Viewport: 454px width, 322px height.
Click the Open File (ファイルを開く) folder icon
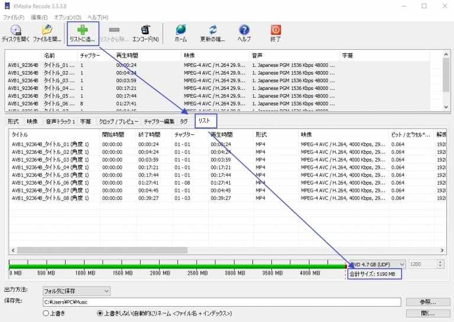(47, 30)
